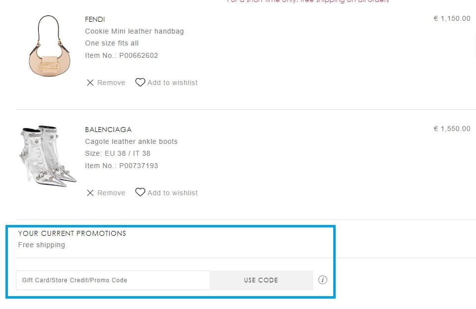Select the FENDI brand name

click(x=95, y=19)
